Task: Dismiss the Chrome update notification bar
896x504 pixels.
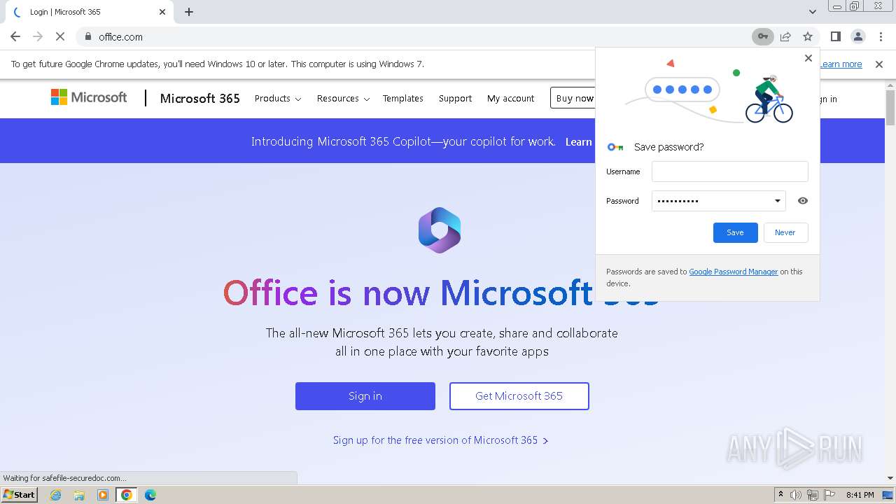Action: [879, 64]
